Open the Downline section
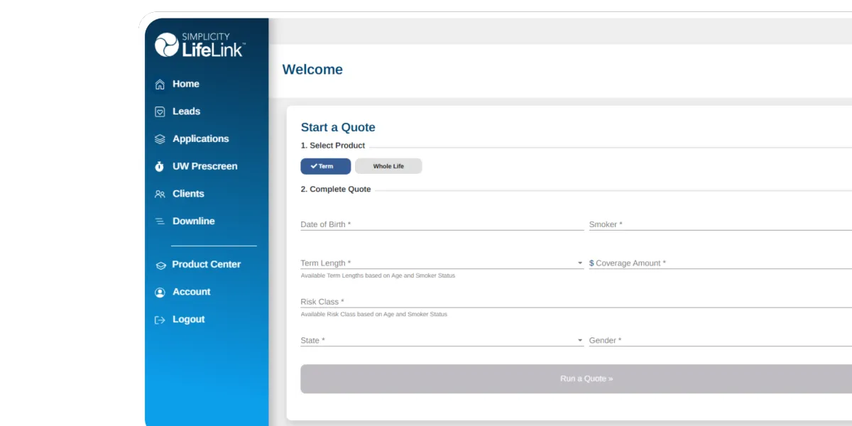The width and height of the screenshot is (852, 426). 194,221
